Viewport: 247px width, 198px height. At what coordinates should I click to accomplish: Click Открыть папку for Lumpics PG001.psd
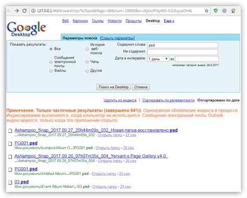click(x=108, y=148)
